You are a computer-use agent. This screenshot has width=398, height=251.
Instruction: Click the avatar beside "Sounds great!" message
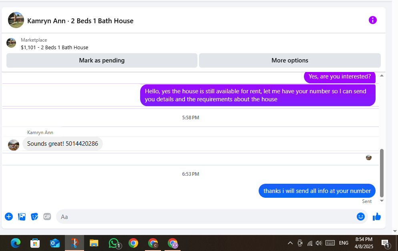pyautogui.click(x=14, y=145)
